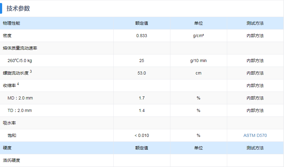Click 内部方法 in the 密度 row
This screenshot has width=284, height=167.
(x=255, y=36)
